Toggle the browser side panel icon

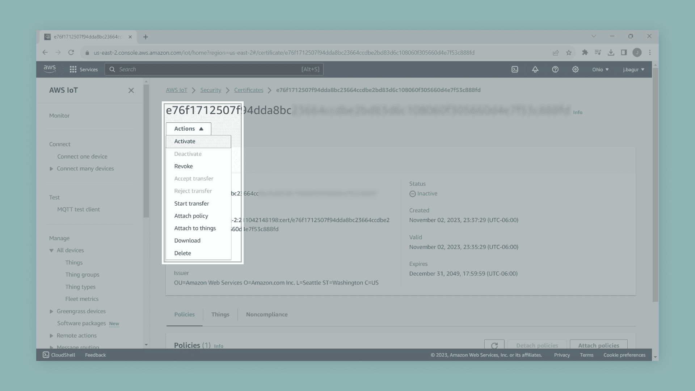coord(624,52)
